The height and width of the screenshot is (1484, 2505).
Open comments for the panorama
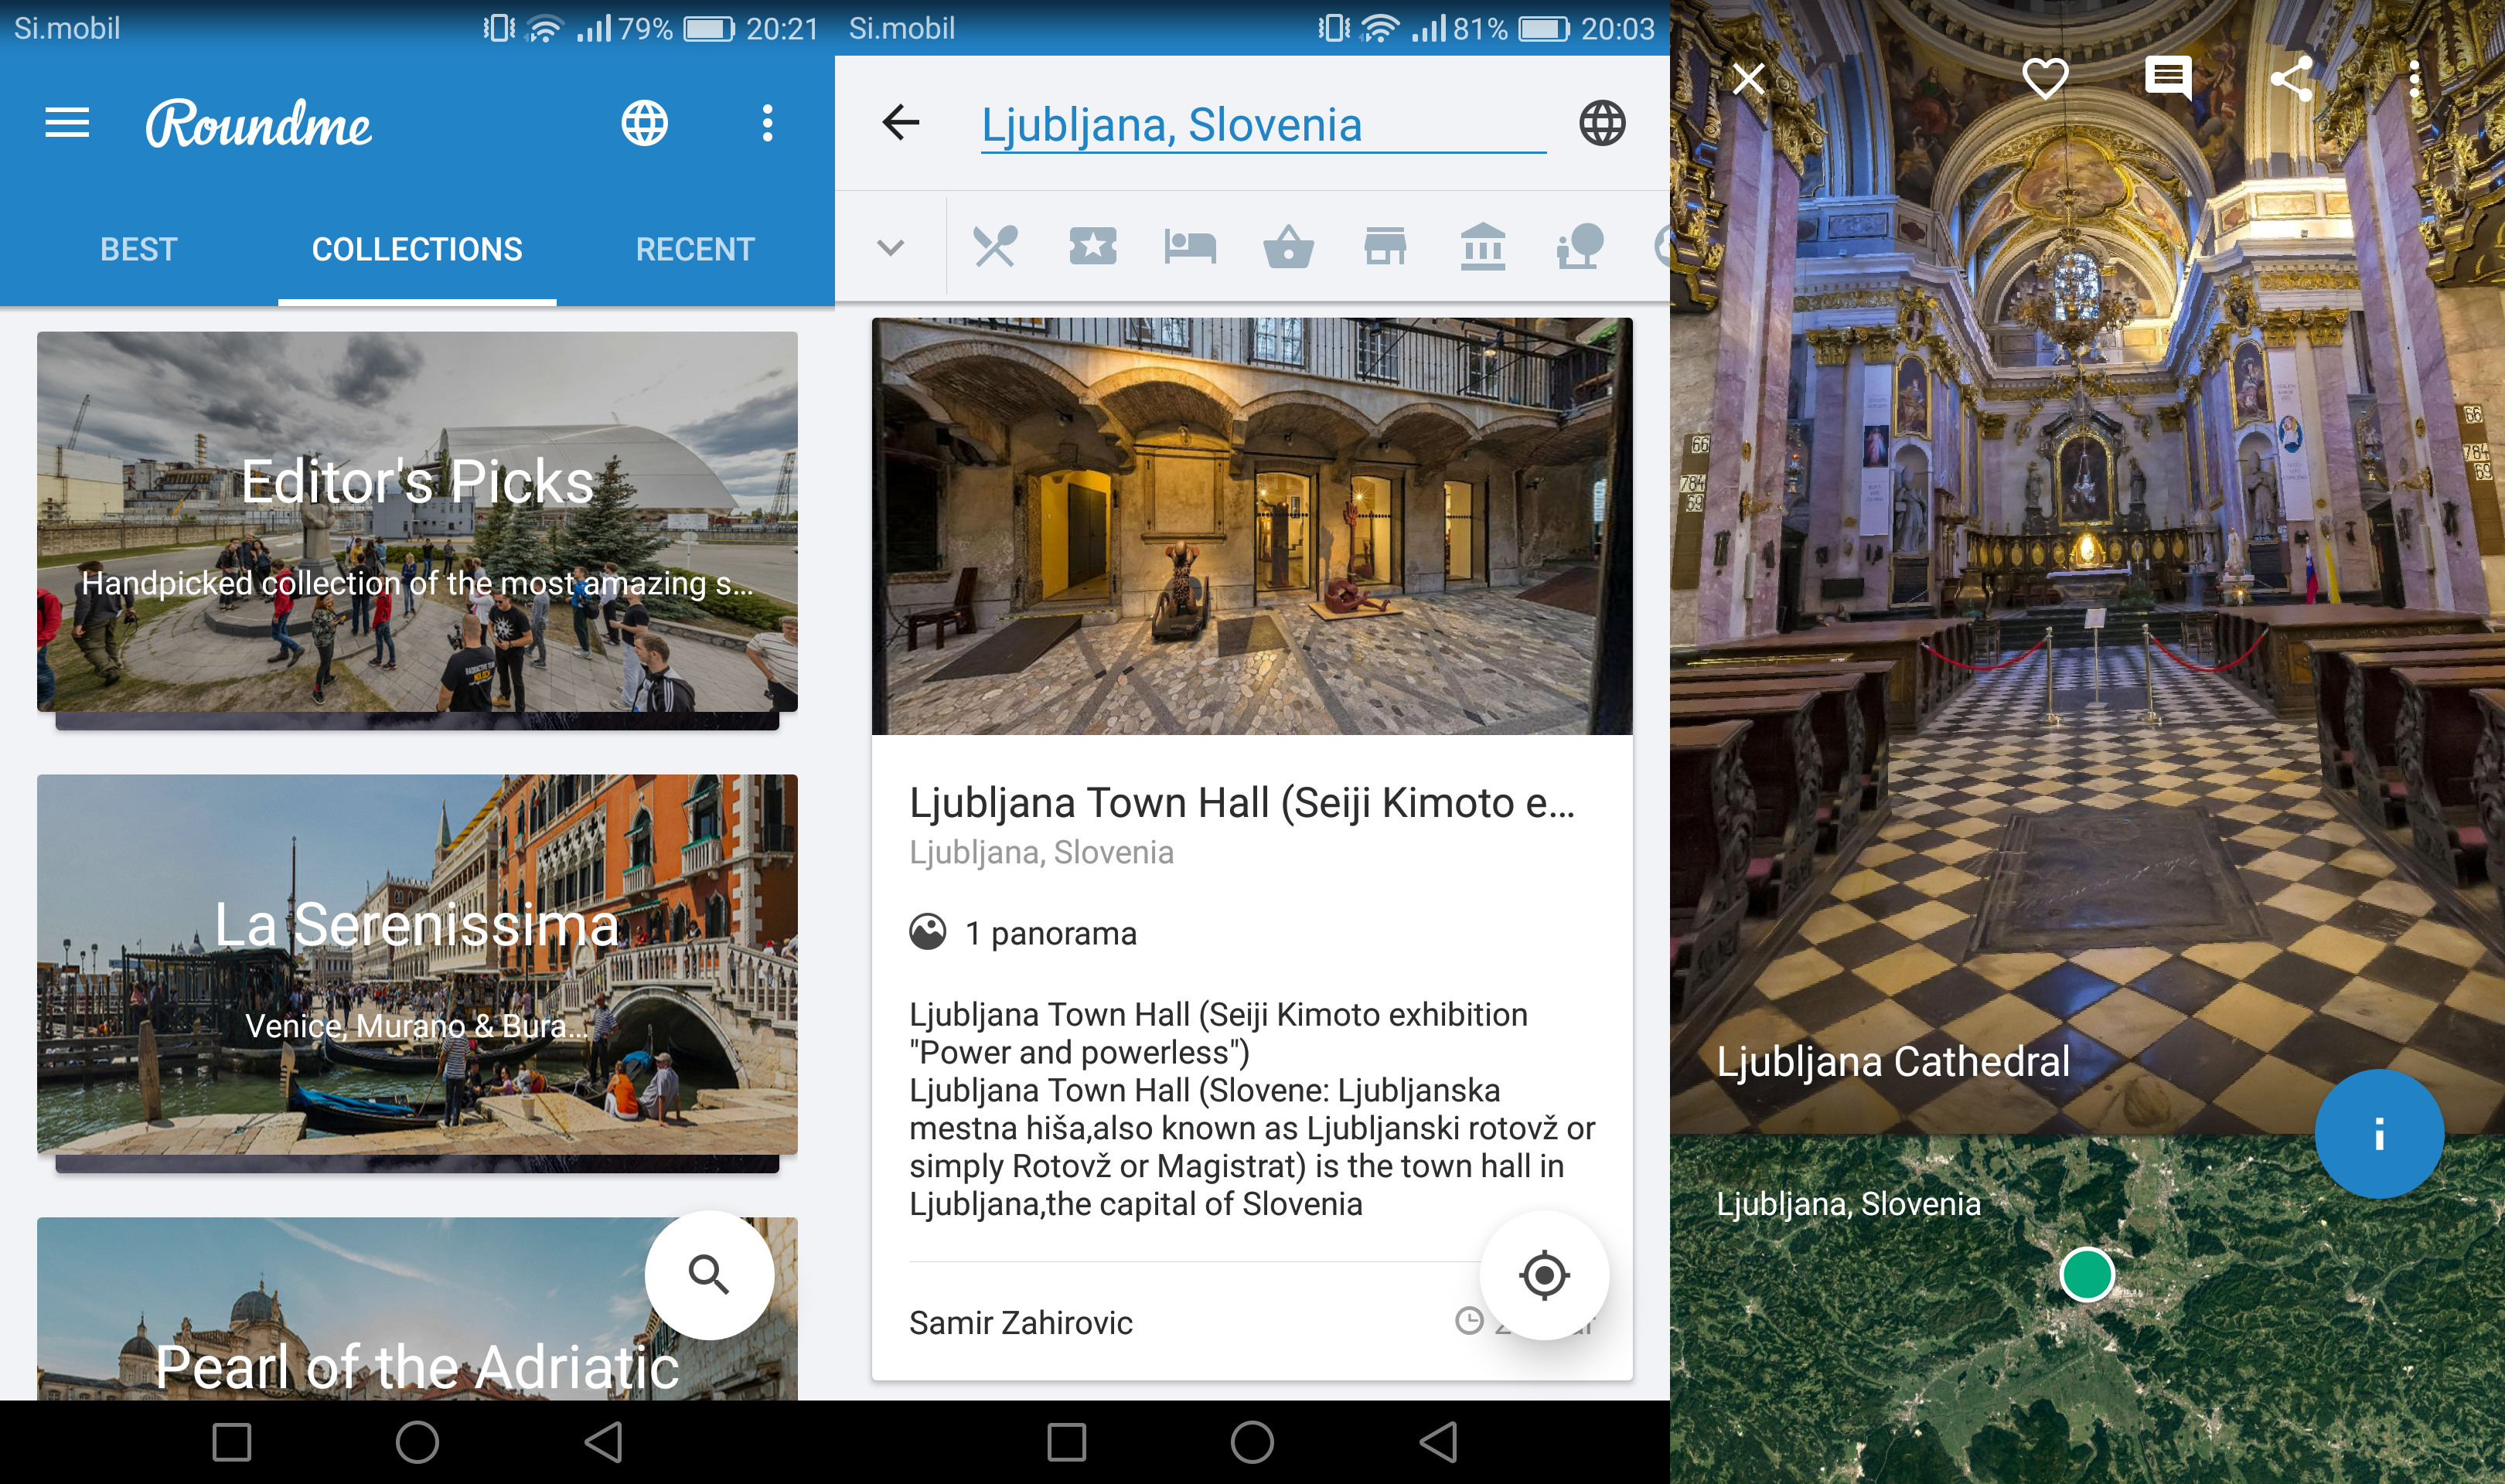pyautogui.click(x=2168, y=78)
